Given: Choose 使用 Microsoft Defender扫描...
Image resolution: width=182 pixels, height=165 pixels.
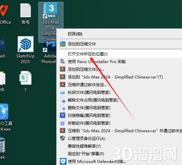Looking at the screenshot, I should (x=119, y=161).
